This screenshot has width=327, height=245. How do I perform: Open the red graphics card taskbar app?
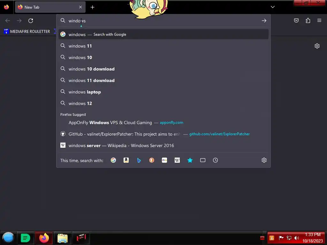point(81,238)
